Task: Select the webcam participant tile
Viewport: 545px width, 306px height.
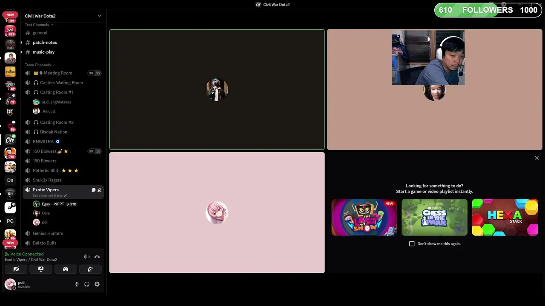Action: 435,90
